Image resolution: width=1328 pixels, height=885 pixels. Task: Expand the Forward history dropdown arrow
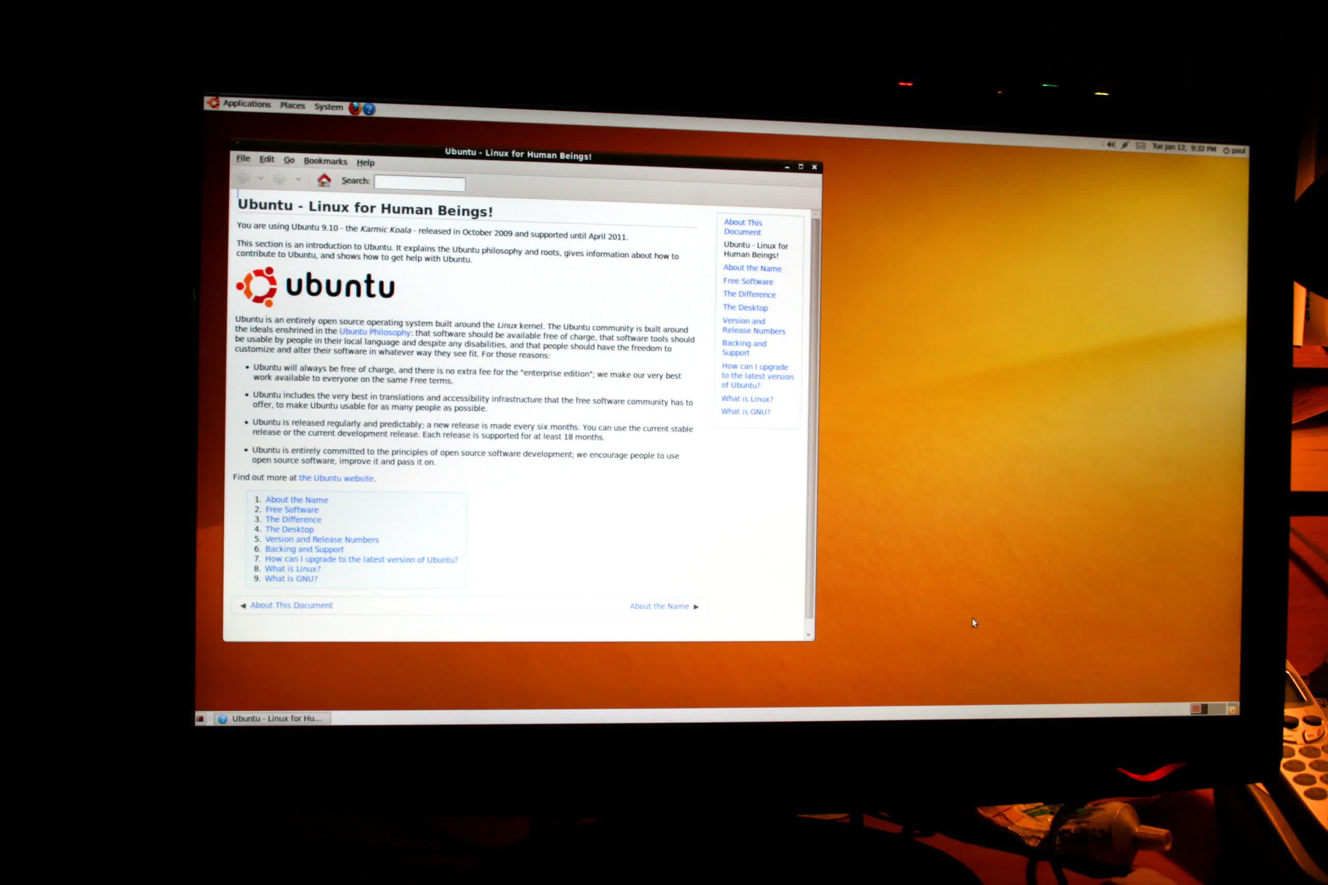click(298, 179)
